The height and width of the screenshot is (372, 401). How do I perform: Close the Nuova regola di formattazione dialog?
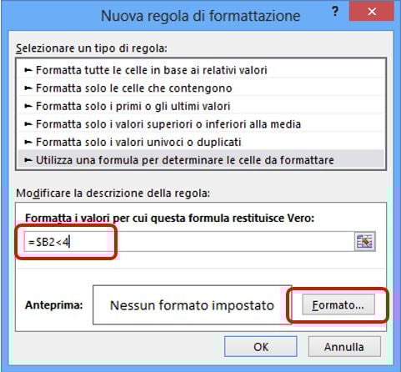point(371,12)
